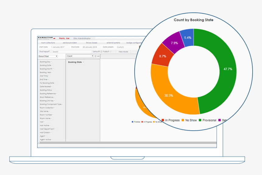The image size is (262, 175).
Task: Click the Harris, Joe user name link
Action: [64, 38]
